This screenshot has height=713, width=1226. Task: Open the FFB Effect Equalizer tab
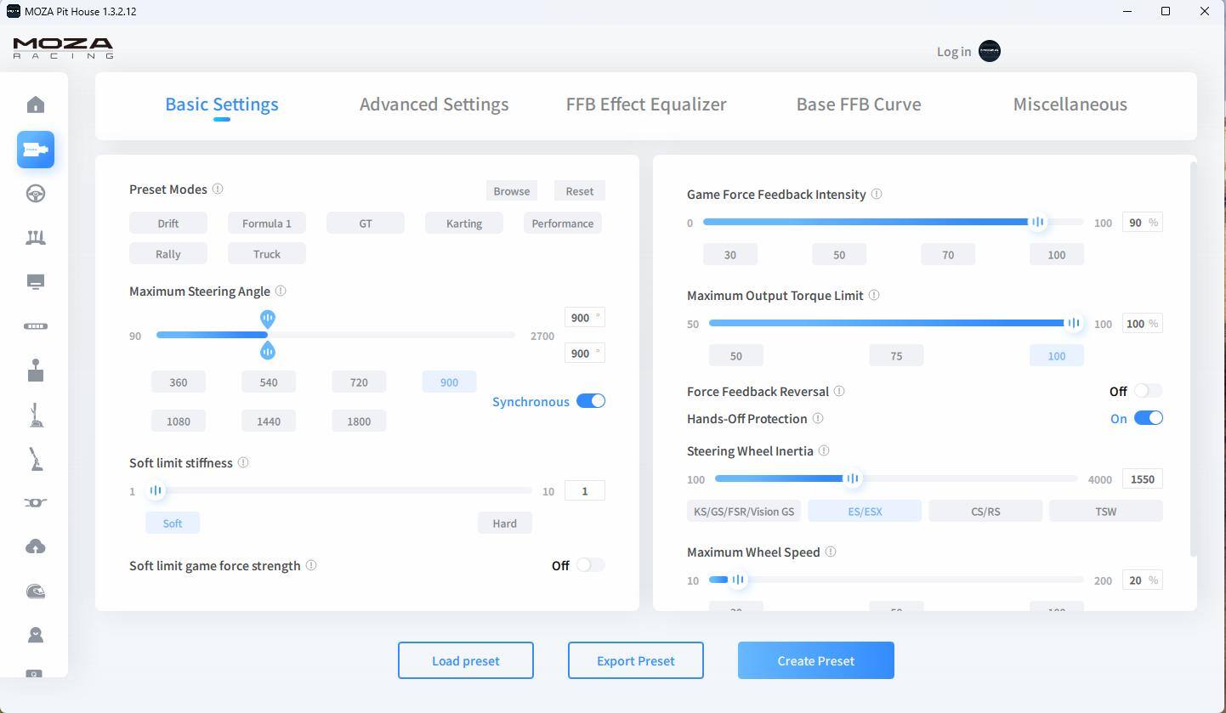coord(646,105)
